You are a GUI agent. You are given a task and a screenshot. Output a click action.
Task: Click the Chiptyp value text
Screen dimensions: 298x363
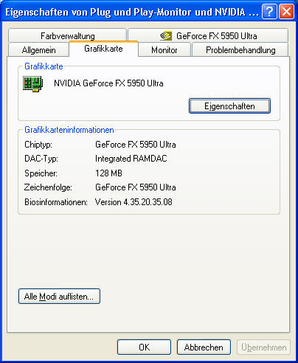[x=136, y=145]
